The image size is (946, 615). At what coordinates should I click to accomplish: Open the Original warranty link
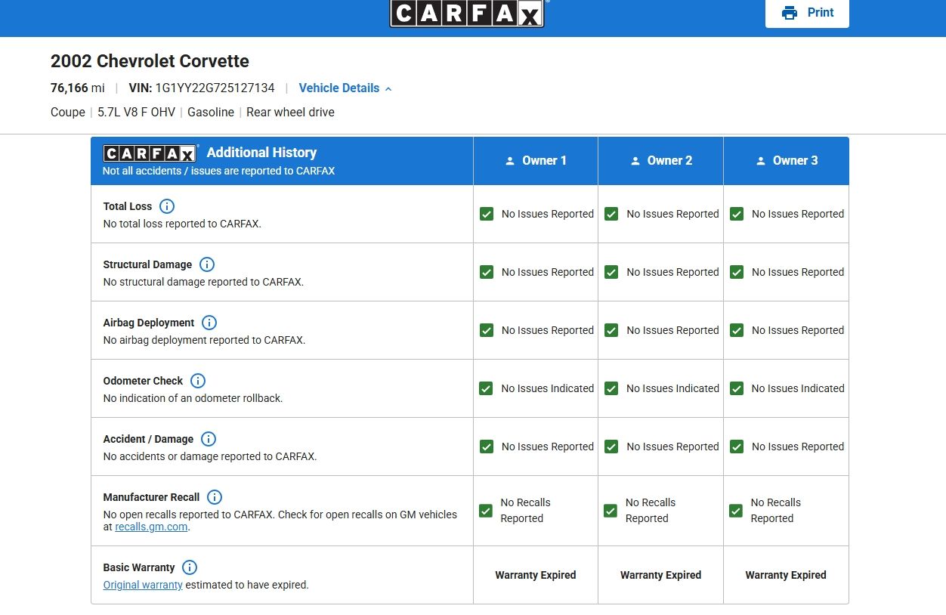click(x=143, y=585)
